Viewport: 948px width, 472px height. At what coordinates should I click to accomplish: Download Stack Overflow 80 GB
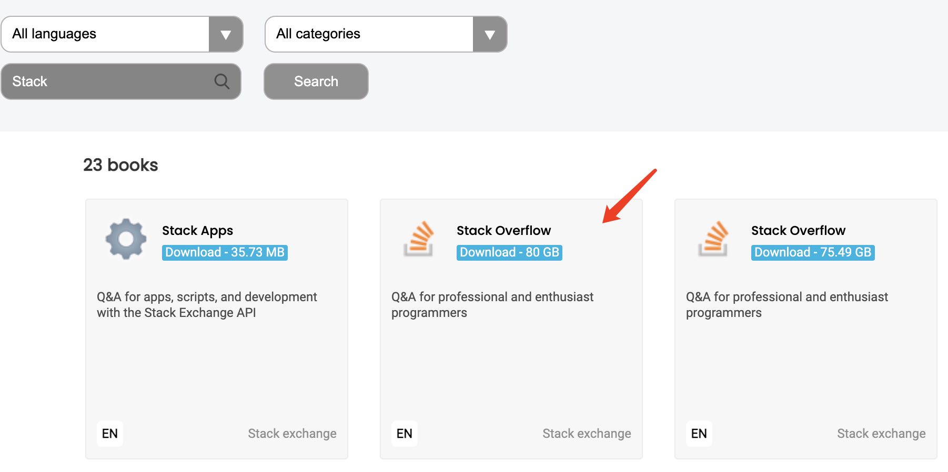(509, 252)
